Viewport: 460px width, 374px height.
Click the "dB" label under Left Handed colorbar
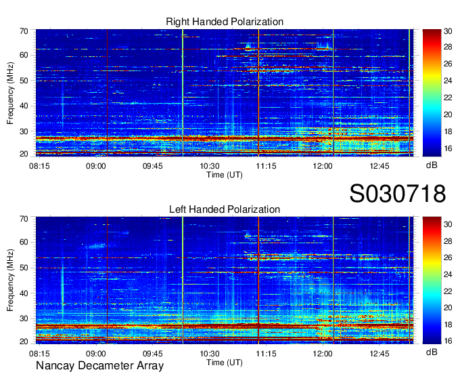(x=432, y=352)
